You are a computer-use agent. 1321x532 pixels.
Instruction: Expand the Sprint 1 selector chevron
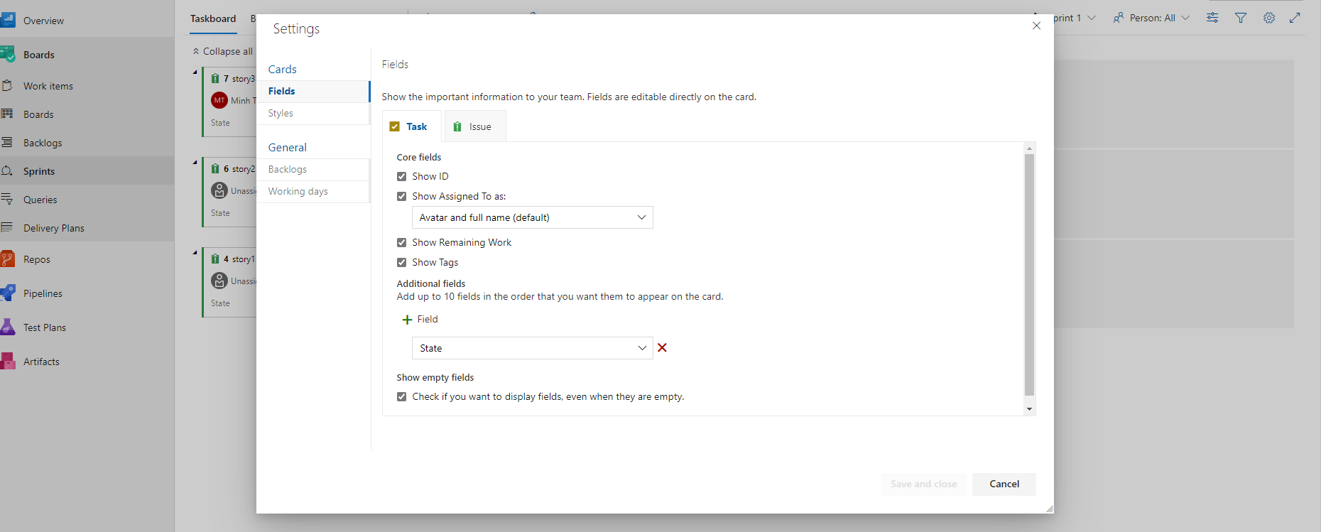click(1092, 18)
